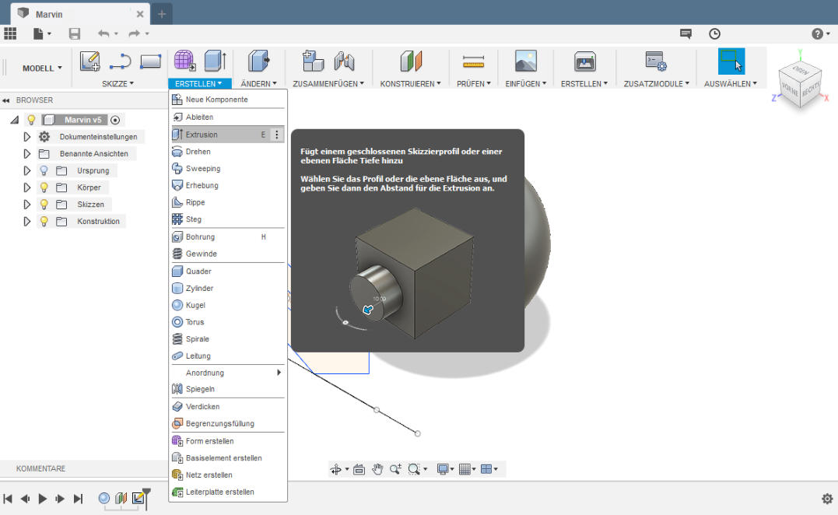The width and height of the screenshot is (838, 515).
Task: Choose Neue Komponente from the menu
Action: (x=228, y=100)
